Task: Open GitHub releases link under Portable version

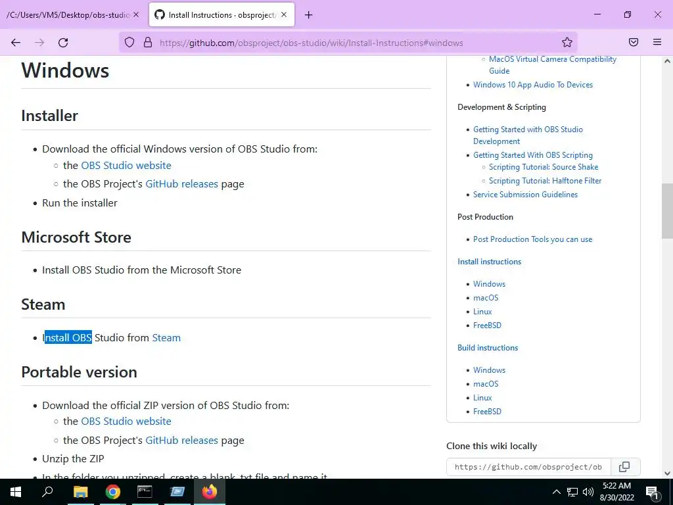Action: coord(181,440)
